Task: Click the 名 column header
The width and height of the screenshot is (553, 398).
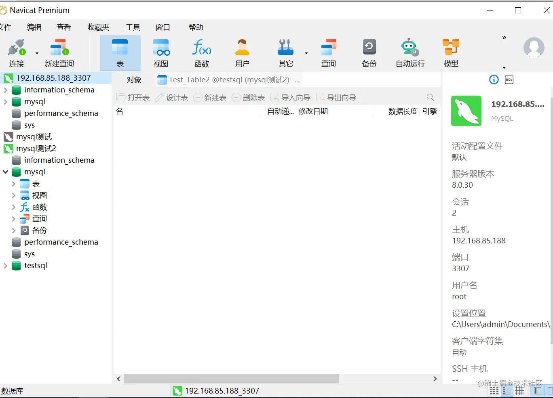Action: 188,111
